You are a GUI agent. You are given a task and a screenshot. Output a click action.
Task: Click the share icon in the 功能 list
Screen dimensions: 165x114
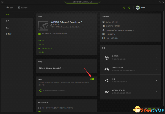[106, 80]
